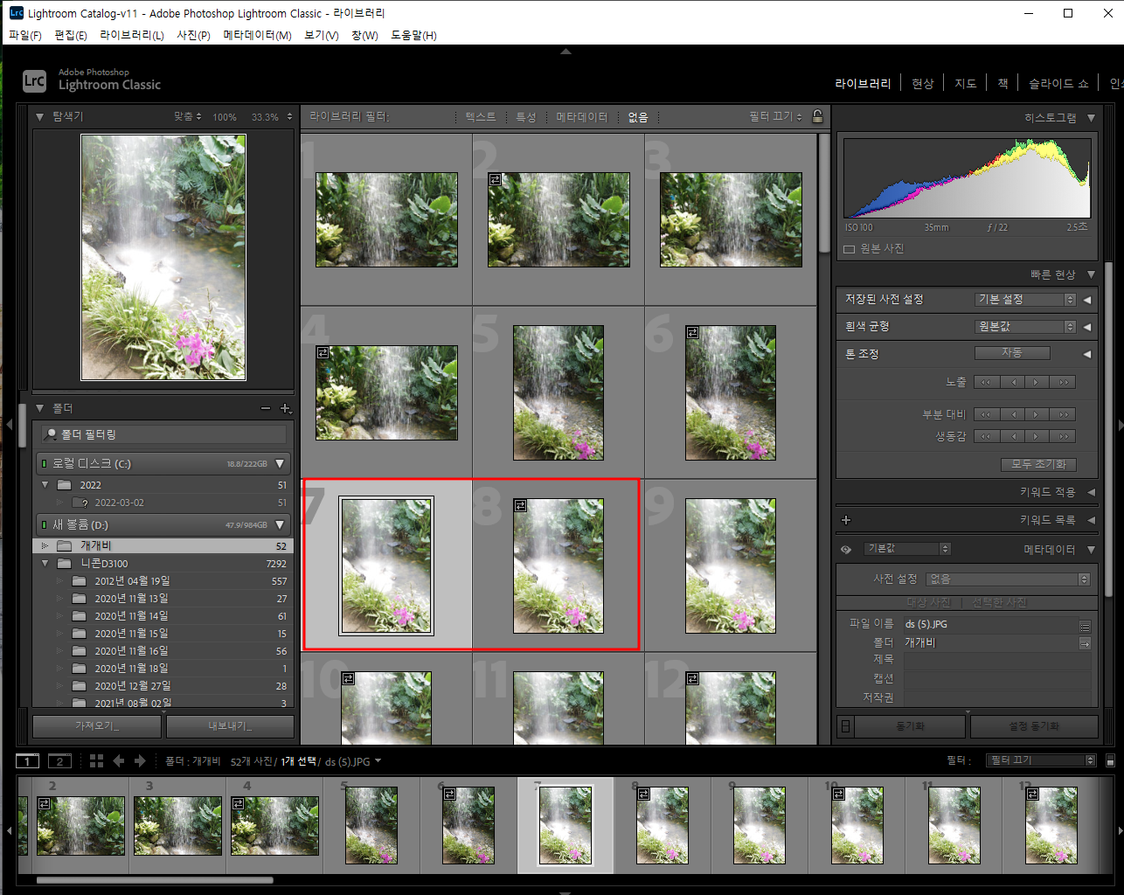Open the 흰색 균형 dropdown showing 원본값
Screen dimensions: 1124x895
(x=1025, y=327)
